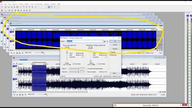Click Play in the main transport toolbar

click(12, 10)
